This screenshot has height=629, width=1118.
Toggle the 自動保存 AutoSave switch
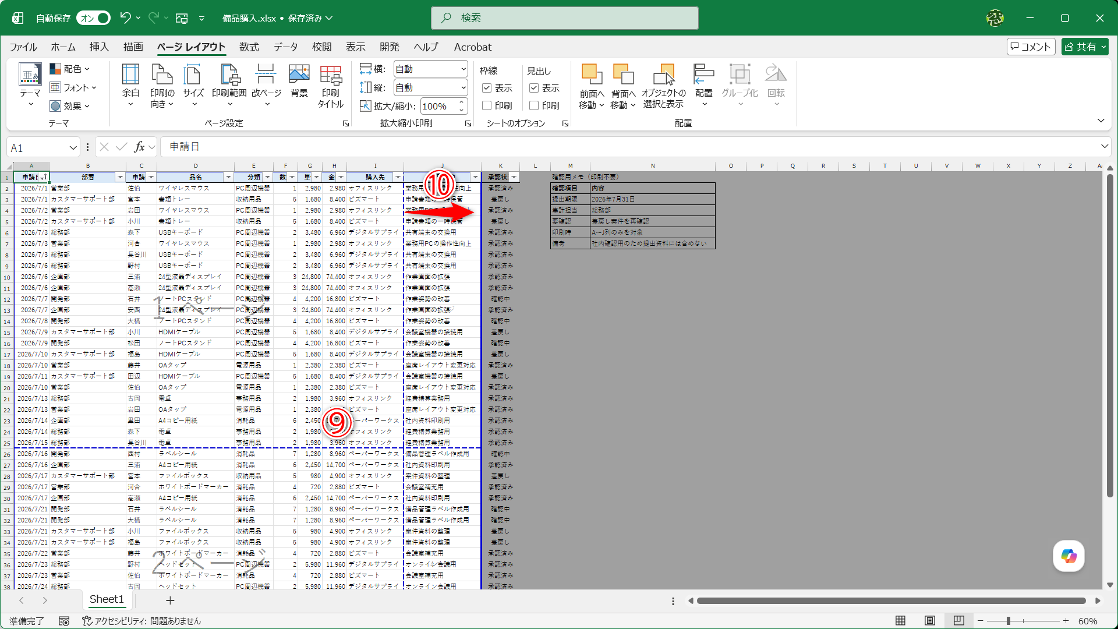[94, 18]
